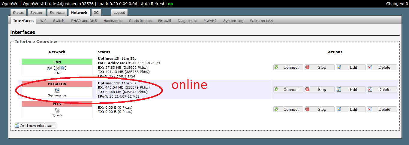The image size is (409, 145).
Task: Toggle Auto Refresh on status
Action: click(170, 4)
